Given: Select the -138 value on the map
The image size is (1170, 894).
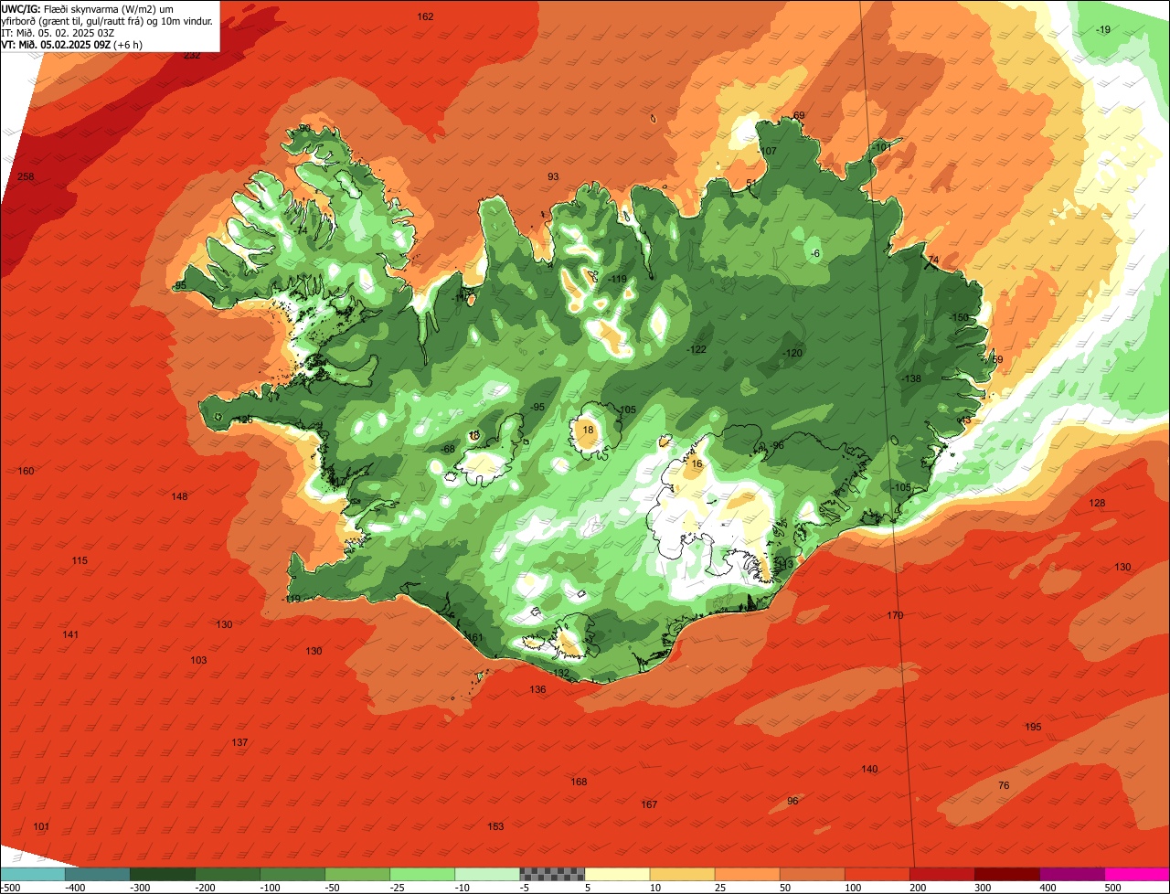Looking at the screenshot, I should (x=911, y=378).
